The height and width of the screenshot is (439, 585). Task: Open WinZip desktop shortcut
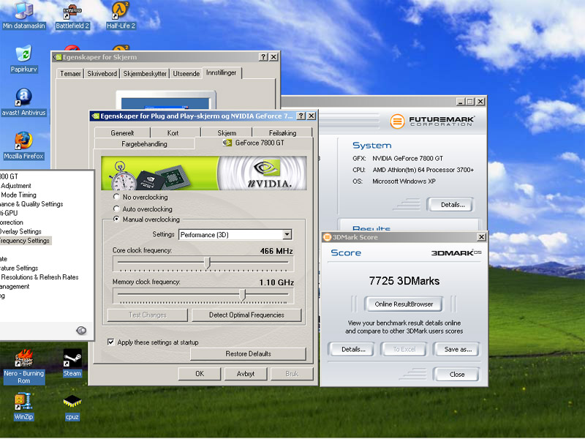23,407
